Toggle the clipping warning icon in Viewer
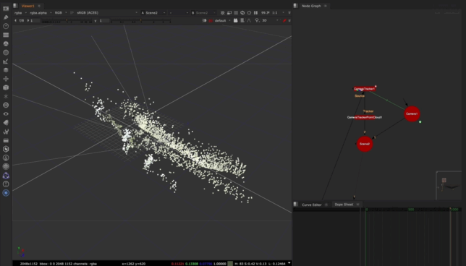The height and width of the screenshot is (266, 466). point(222,13)
